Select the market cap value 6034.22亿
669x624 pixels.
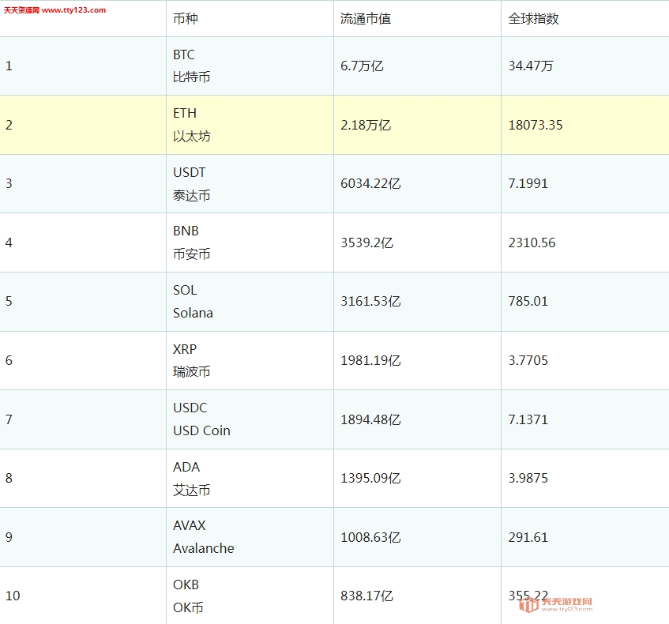(370, 183)
